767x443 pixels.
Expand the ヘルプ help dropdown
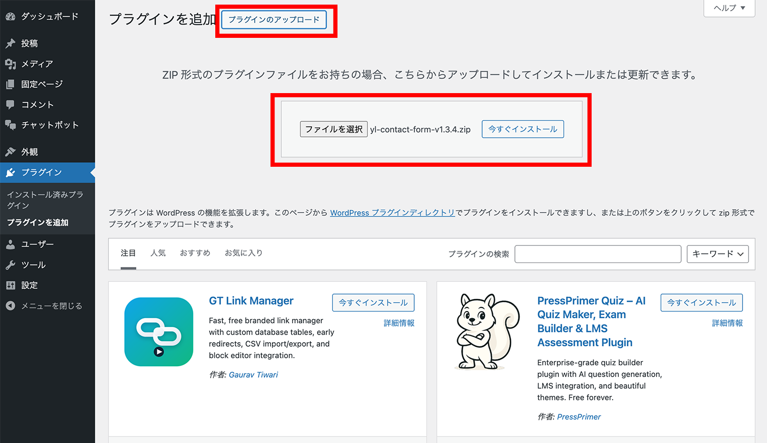click(x=729, y=8)
